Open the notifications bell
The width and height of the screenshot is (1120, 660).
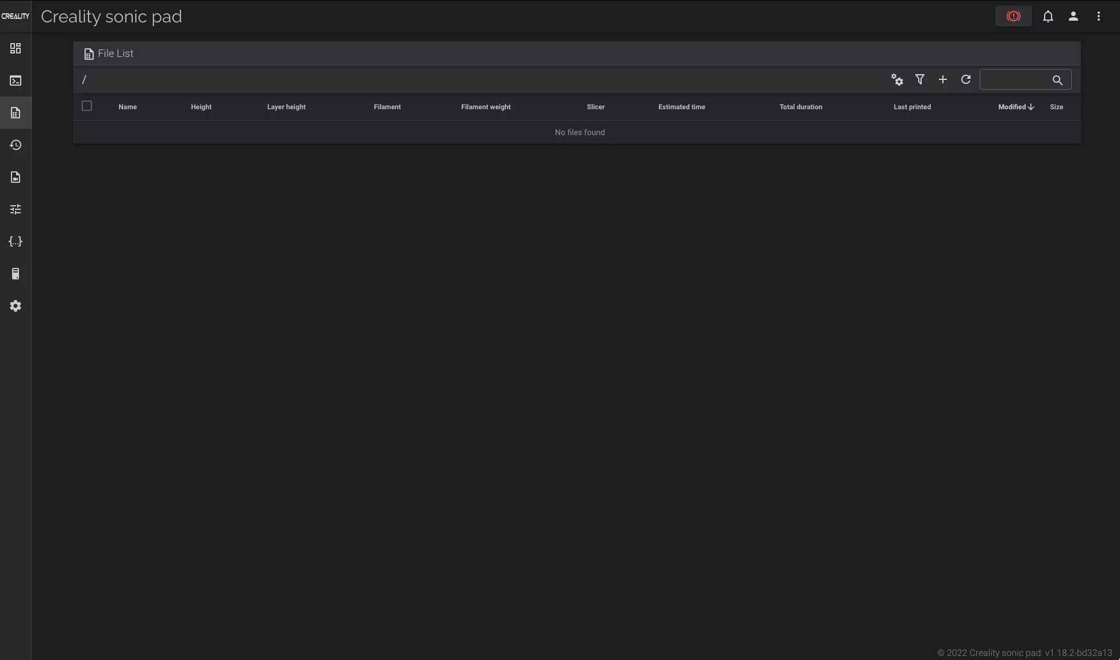pos(1048,16)
